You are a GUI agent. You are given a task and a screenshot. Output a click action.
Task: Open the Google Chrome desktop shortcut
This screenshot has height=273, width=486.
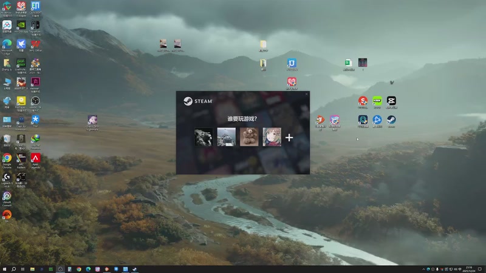point(7,160)
